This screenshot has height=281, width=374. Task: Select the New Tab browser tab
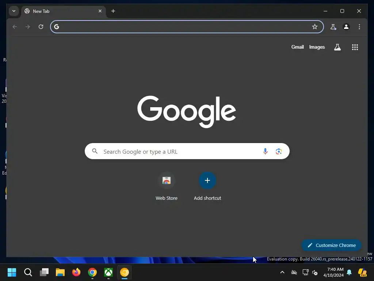coord(64,11)
